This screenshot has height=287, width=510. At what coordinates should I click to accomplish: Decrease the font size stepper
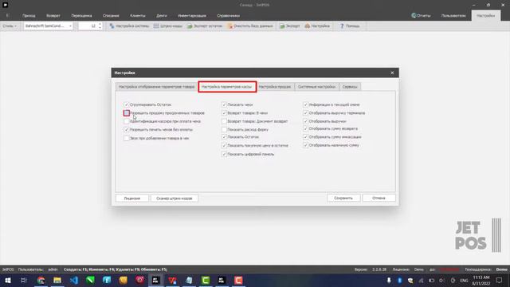tap(100, 28)
